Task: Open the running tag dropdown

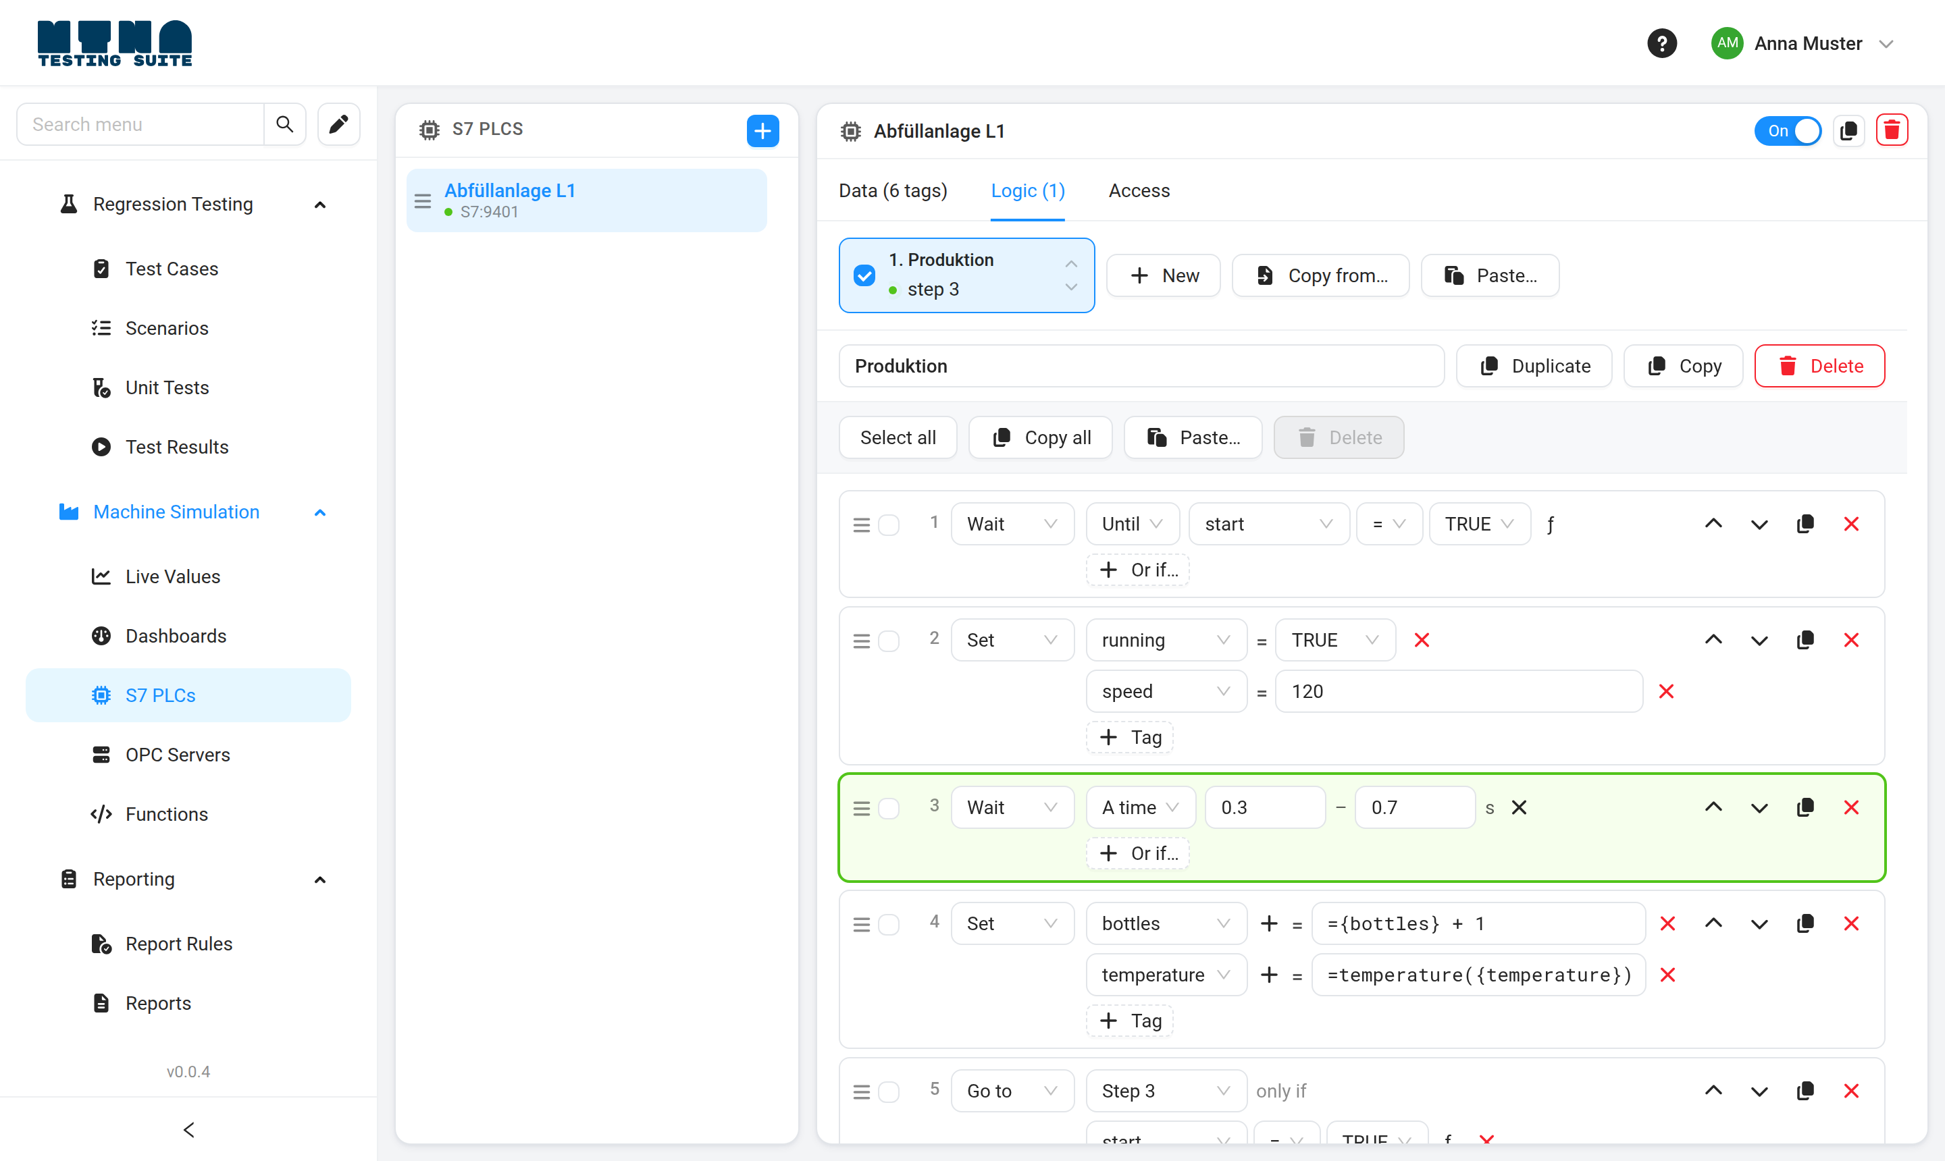Action: pos(1166,640)
